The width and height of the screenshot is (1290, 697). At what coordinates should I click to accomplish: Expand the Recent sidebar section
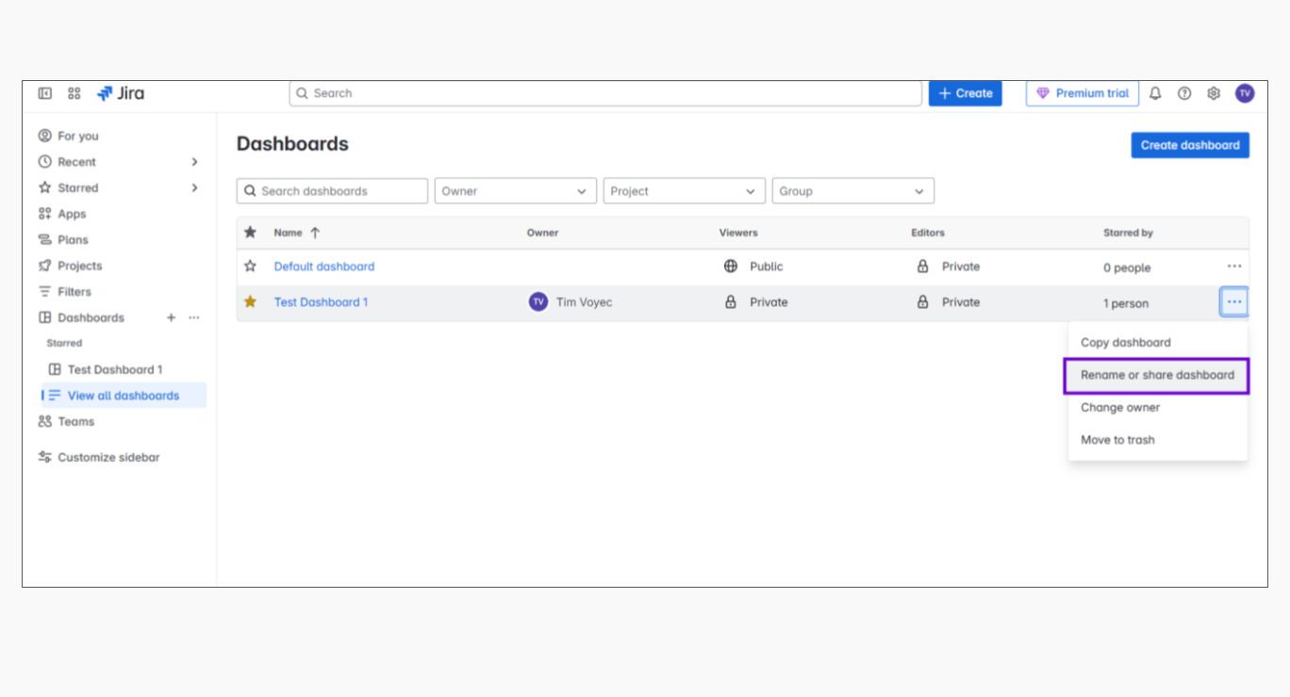click(x=194, y=162)
